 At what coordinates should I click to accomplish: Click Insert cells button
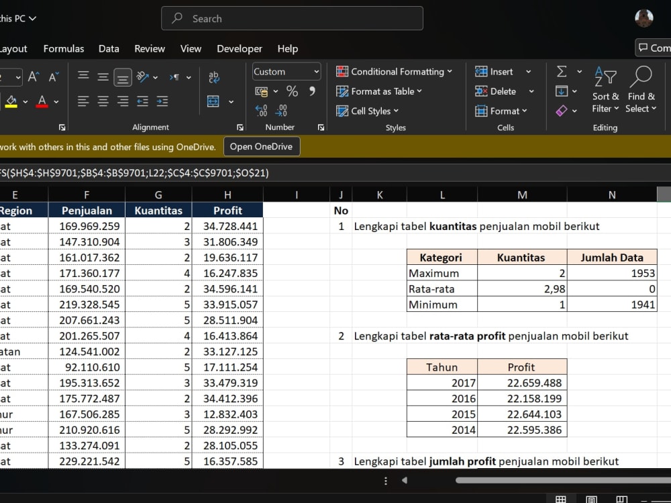coord(495,72)
